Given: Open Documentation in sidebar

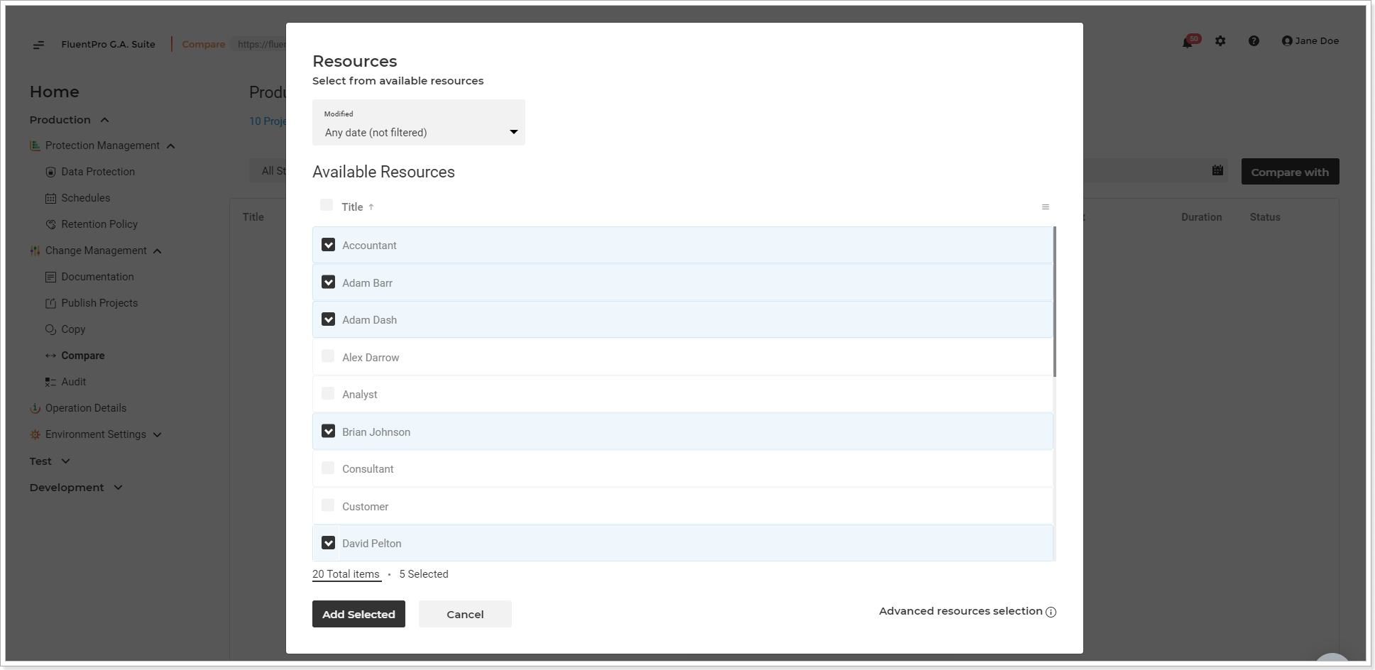Looking at the screenshot, I should 97,277.
